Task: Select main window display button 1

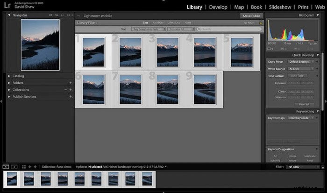Action: pyautogui.click(x=6, y=167)
